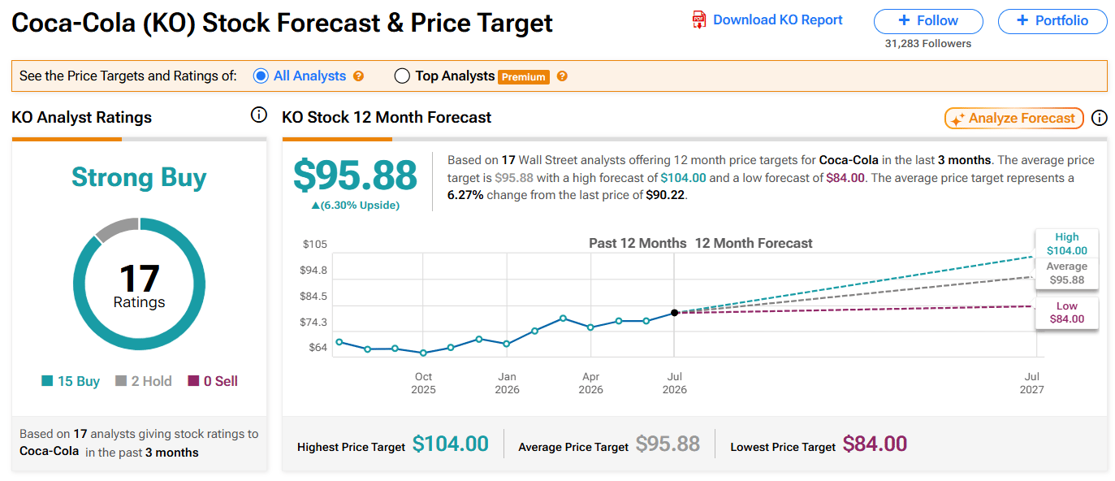Click the Oct 2025 axis label
The width and height of the screenshot is (1115, 481).
423,383
